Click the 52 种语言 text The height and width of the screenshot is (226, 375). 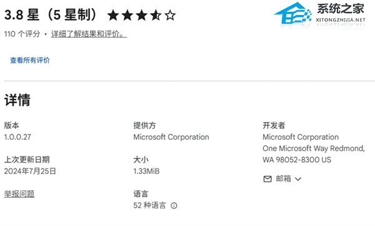149,205
